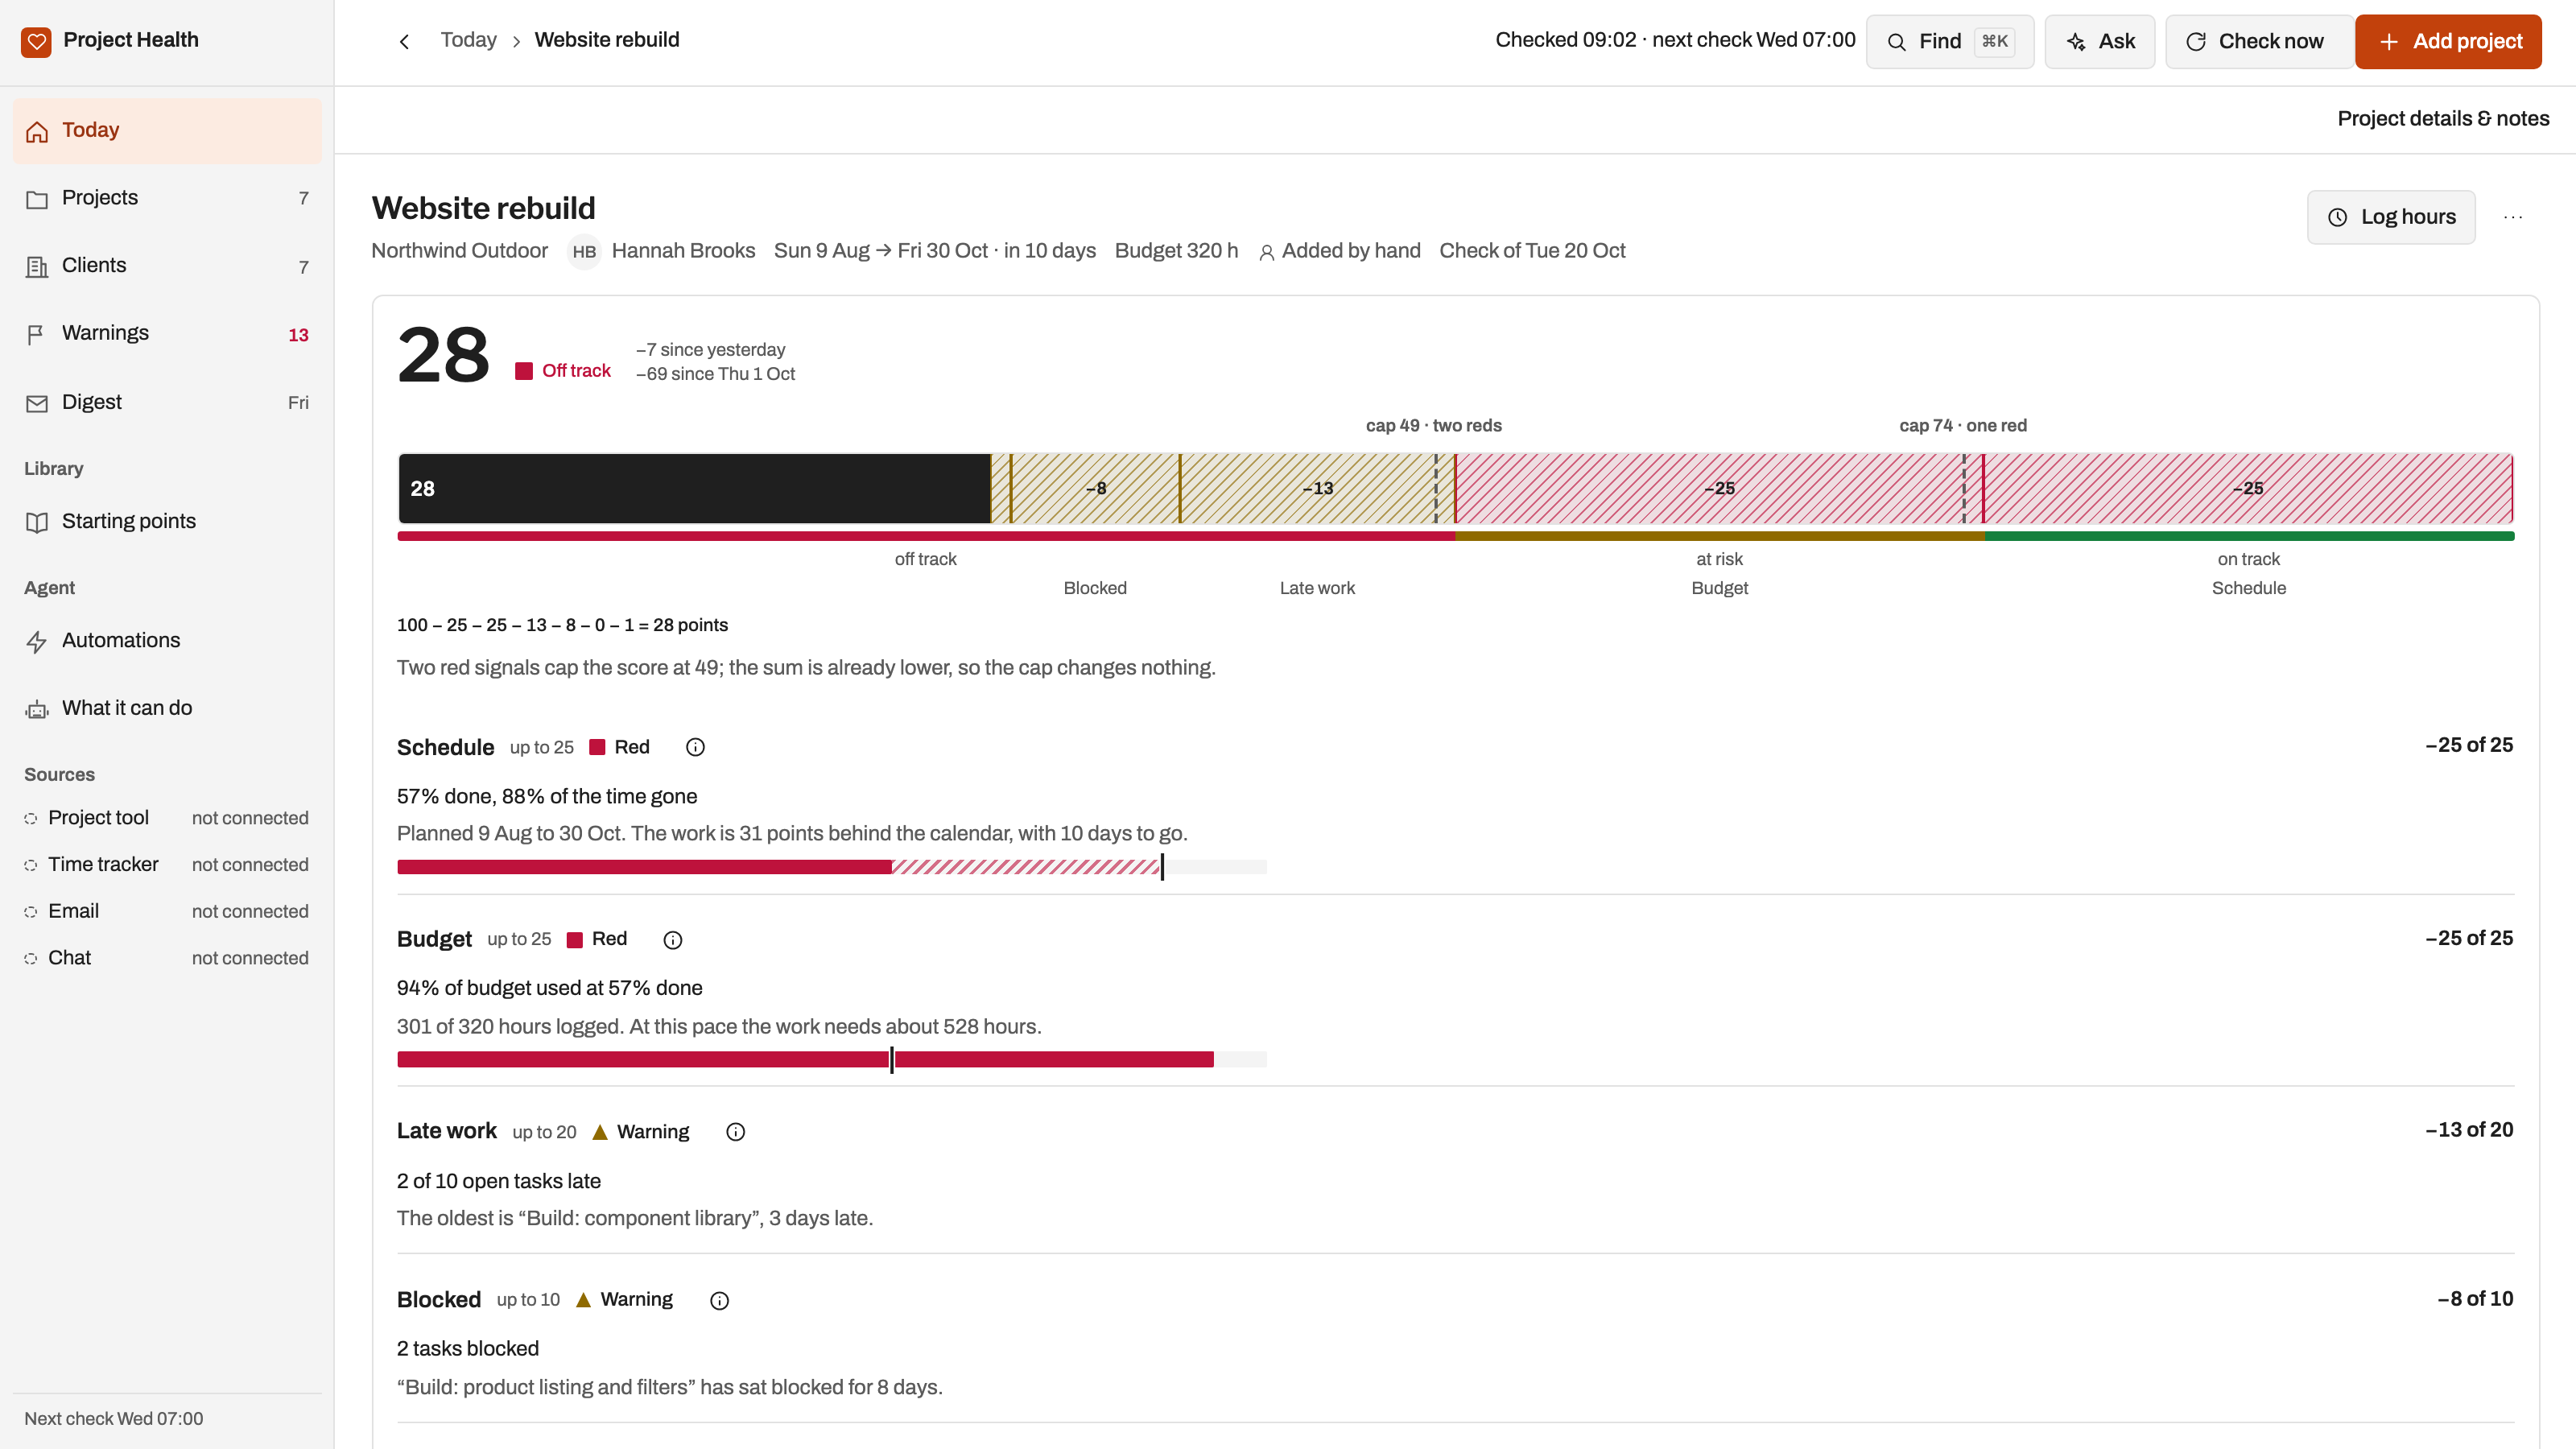Click the Added by hand person icon

tap(1266, 253)
